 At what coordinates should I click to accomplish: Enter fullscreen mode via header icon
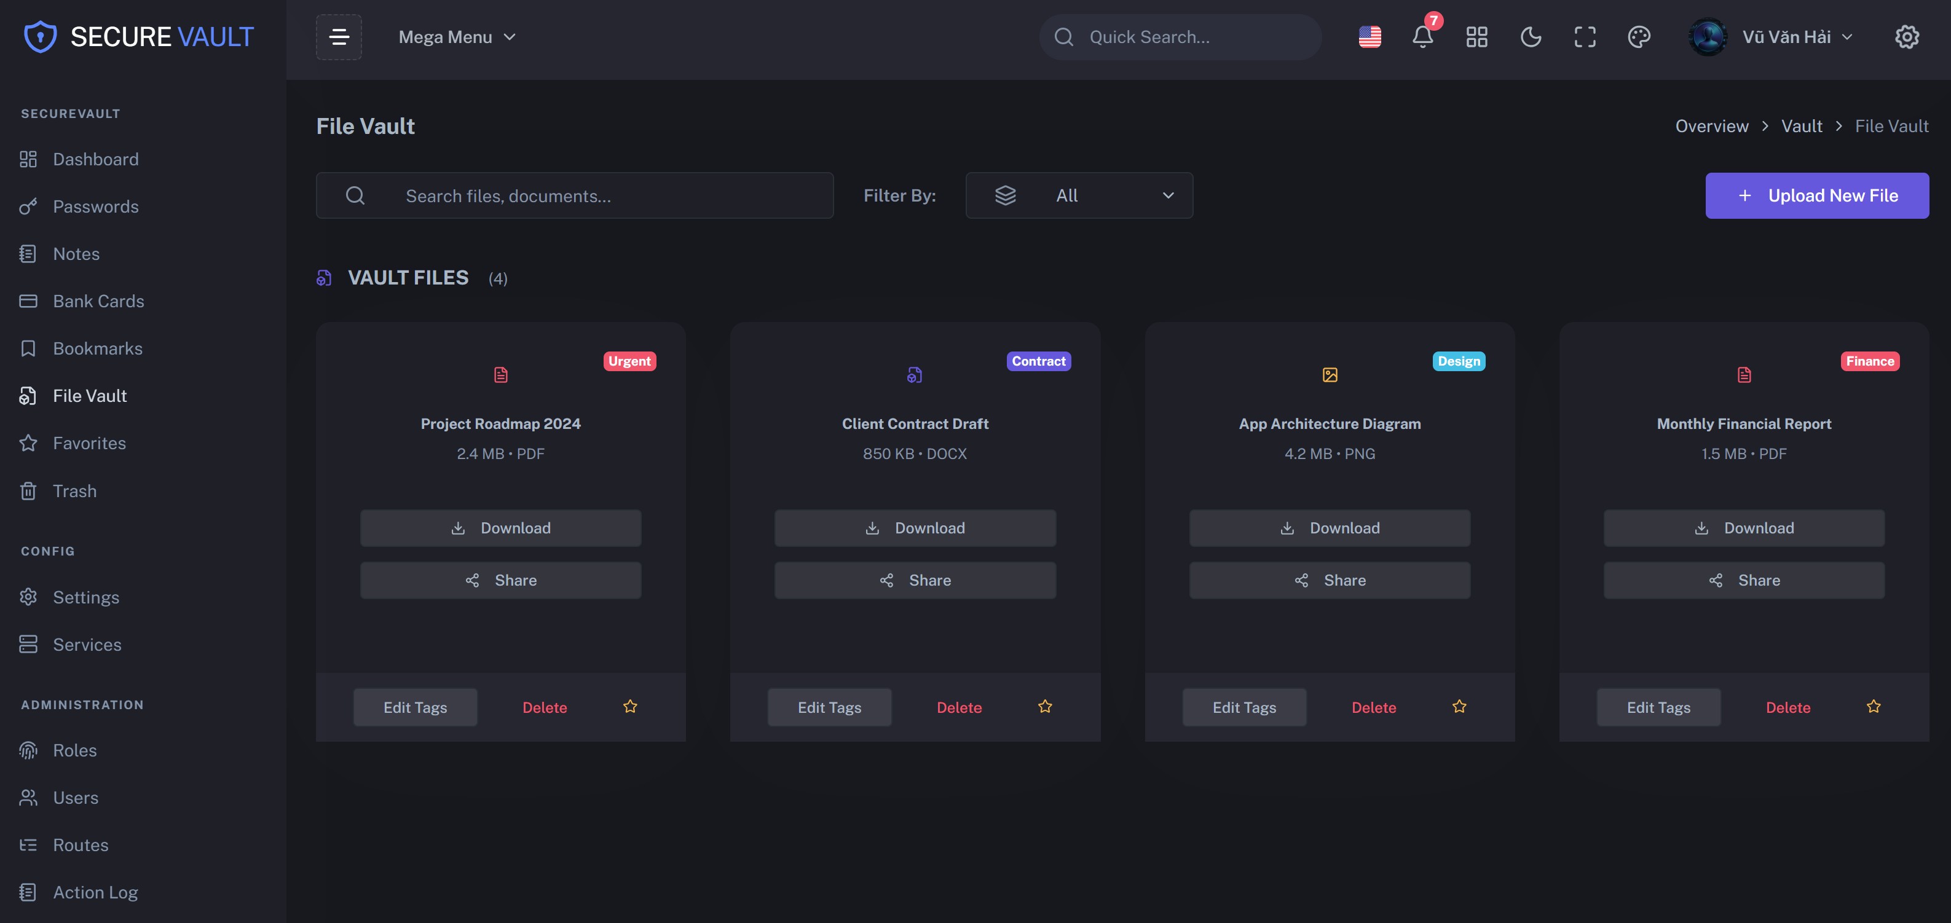pyautogui.click(x=1585, y=37)
